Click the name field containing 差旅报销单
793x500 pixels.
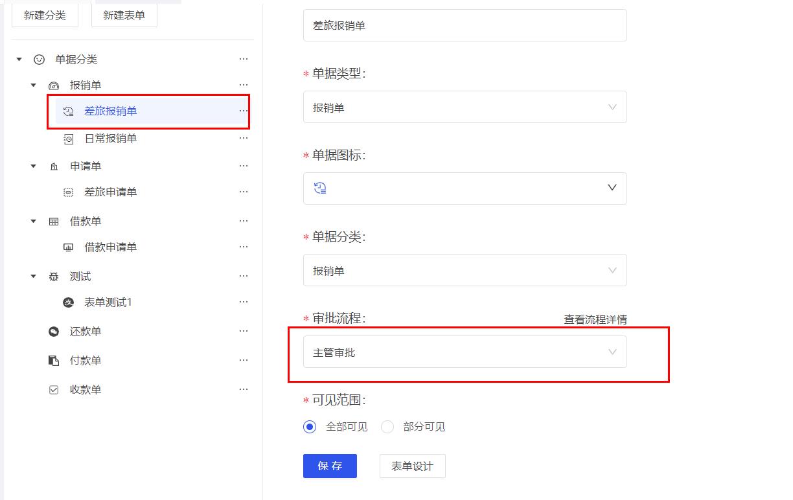tap(465, 25)
